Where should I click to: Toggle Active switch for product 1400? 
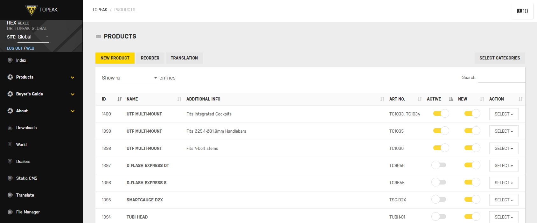(441, 114)
